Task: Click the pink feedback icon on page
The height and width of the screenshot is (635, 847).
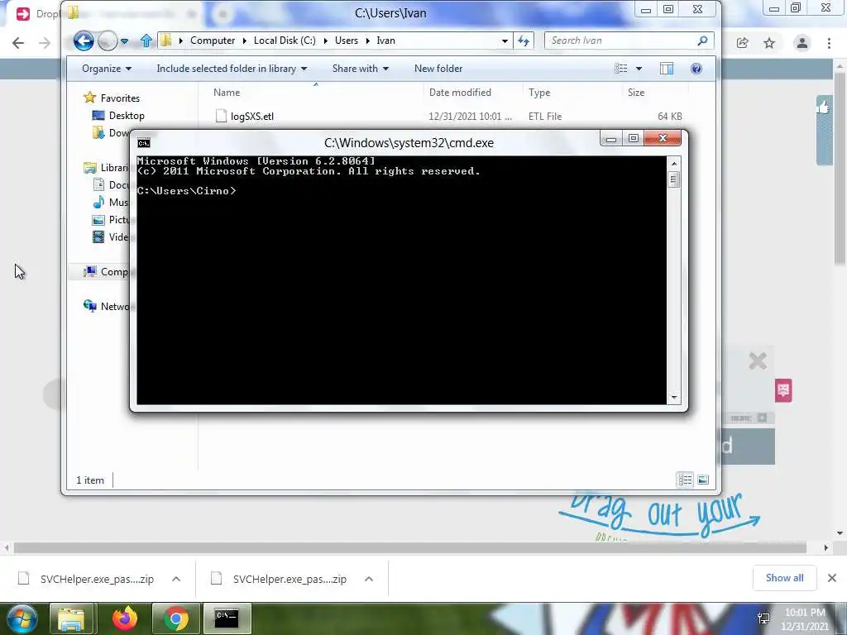Action: tap(783, 390)
